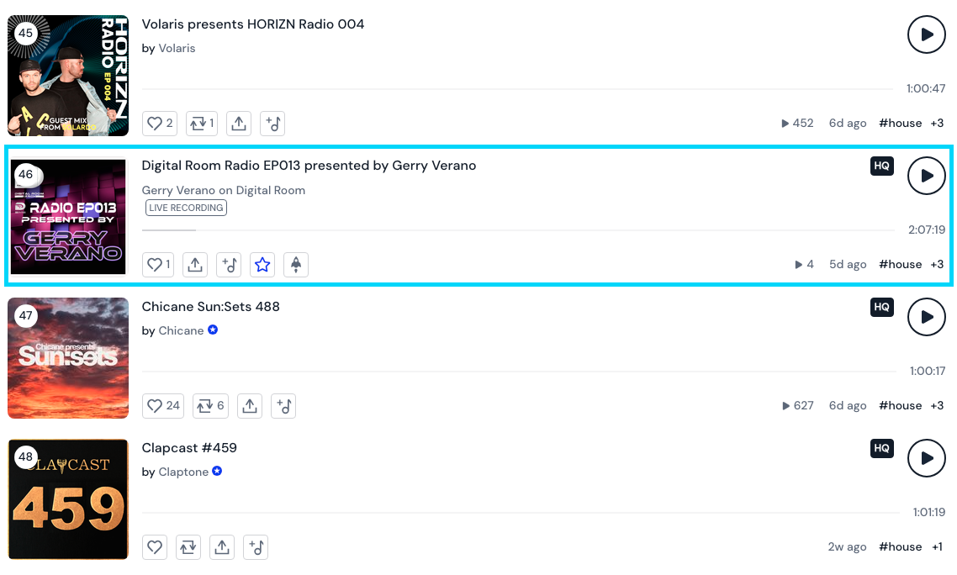Viewport: 957px width, 575px height.
Task: Open Gerry Verano Radio EP013 cover artwork
Action: [x=68, y=217]
